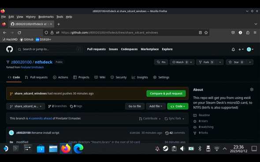Open the GitHub bookmark
This screenshot has width=260, height=162.
[27, 40]
